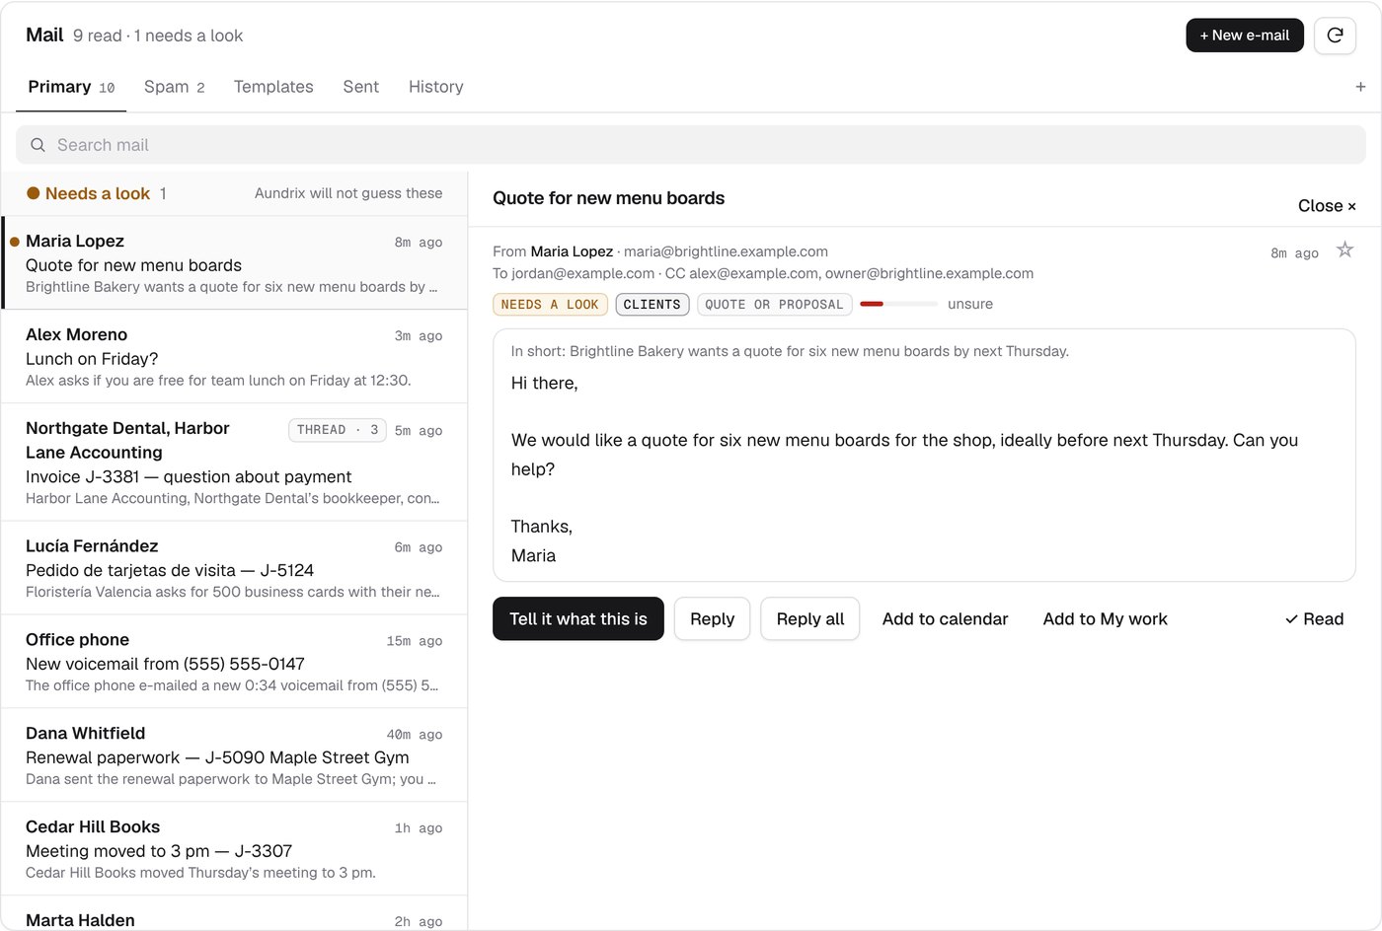Toggle the Read checkmark status
This screenshot has width=1382, height=931.
[1314, 619]
